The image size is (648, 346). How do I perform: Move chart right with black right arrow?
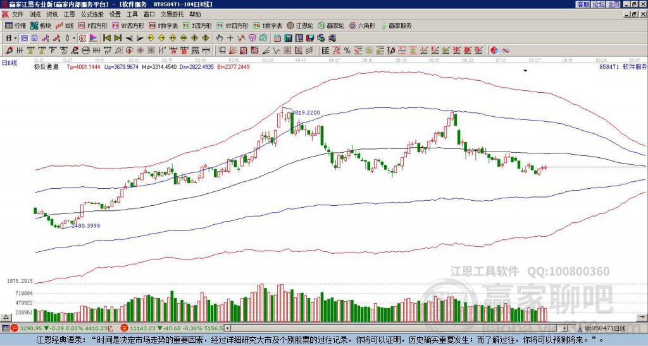click(x=140, y=39)
